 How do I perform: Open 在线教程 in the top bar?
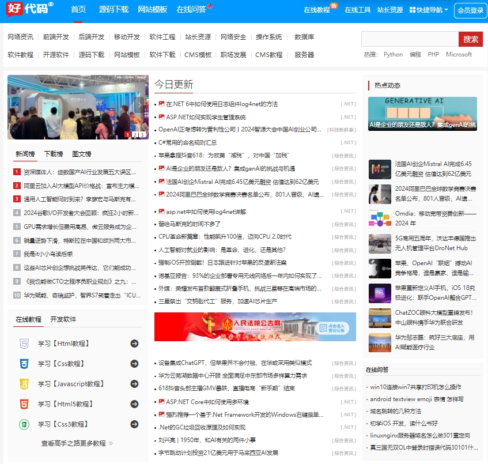click(317, 10)
